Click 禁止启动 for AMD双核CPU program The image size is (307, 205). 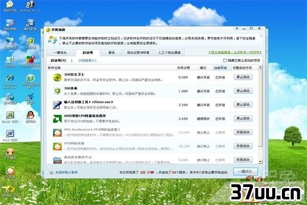pyautogui.click(x=243, y=118)
